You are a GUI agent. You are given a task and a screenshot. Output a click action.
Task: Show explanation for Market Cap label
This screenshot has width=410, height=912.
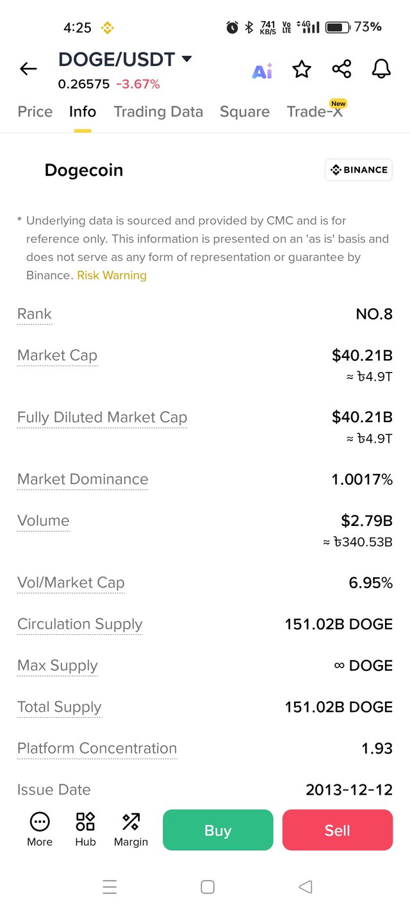point(58,355)
